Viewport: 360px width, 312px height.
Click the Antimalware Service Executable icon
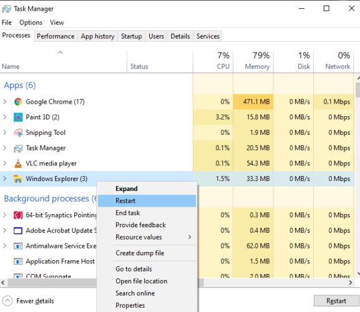(18, 246)
